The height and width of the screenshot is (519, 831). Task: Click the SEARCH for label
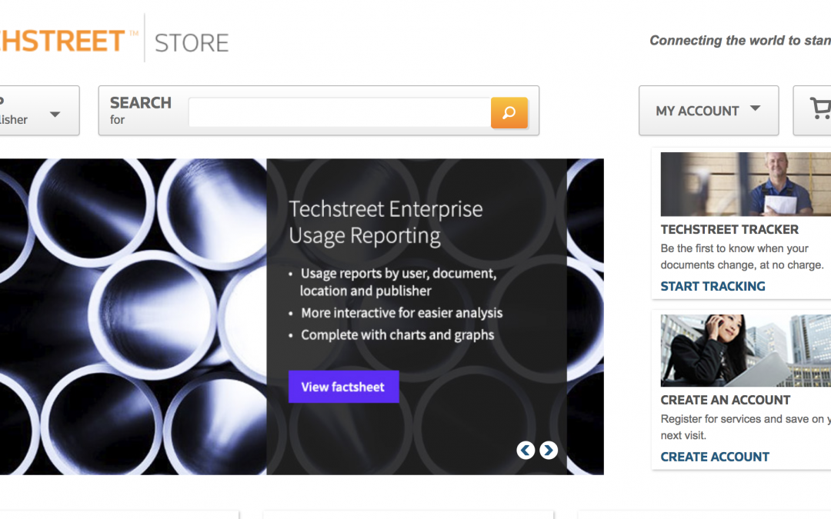(x=141, y=110)
